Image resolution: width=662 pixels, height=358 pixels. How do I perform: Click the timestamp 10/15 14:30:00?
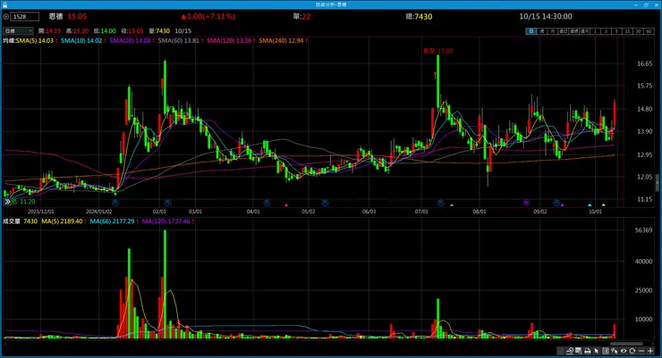(546, 16)
